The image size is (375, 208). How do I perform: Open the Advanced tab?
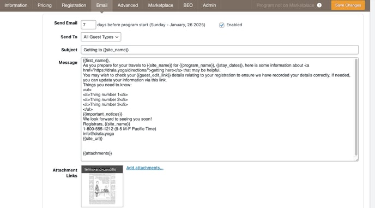[x=128, y=5]
